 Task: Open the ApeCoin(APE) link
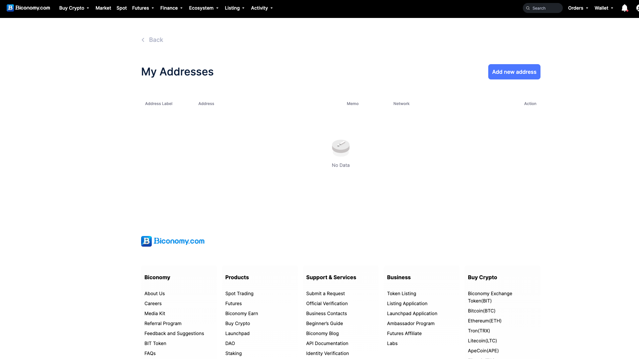483,351
